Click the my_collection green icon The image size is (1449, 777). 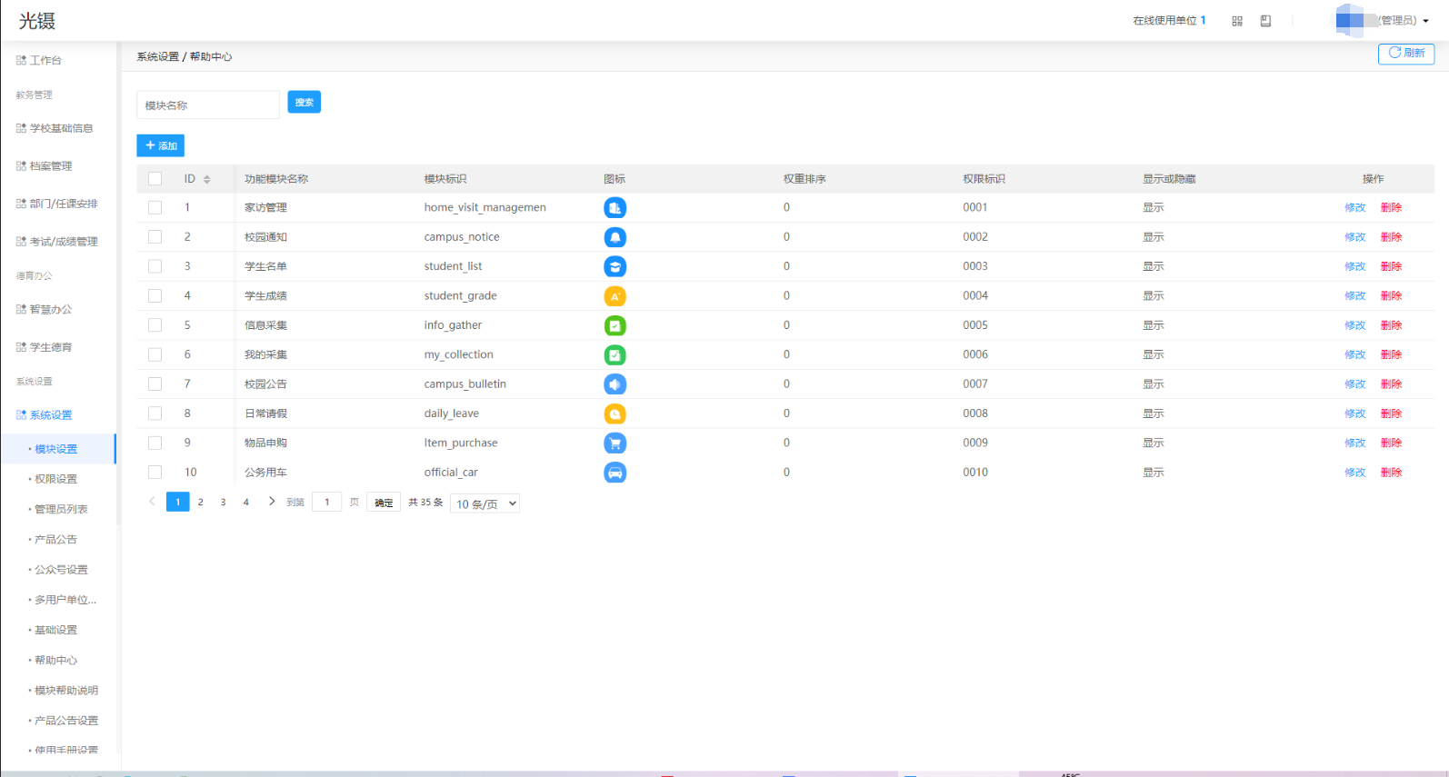(615, 355)
